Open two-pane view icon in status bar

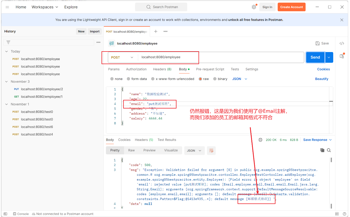click(337, 214)
